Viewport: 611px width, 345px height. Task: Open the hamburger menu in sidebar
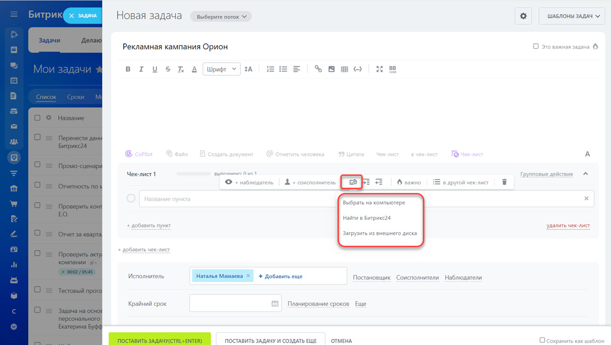pyautogui.click(x=14, y=14)
